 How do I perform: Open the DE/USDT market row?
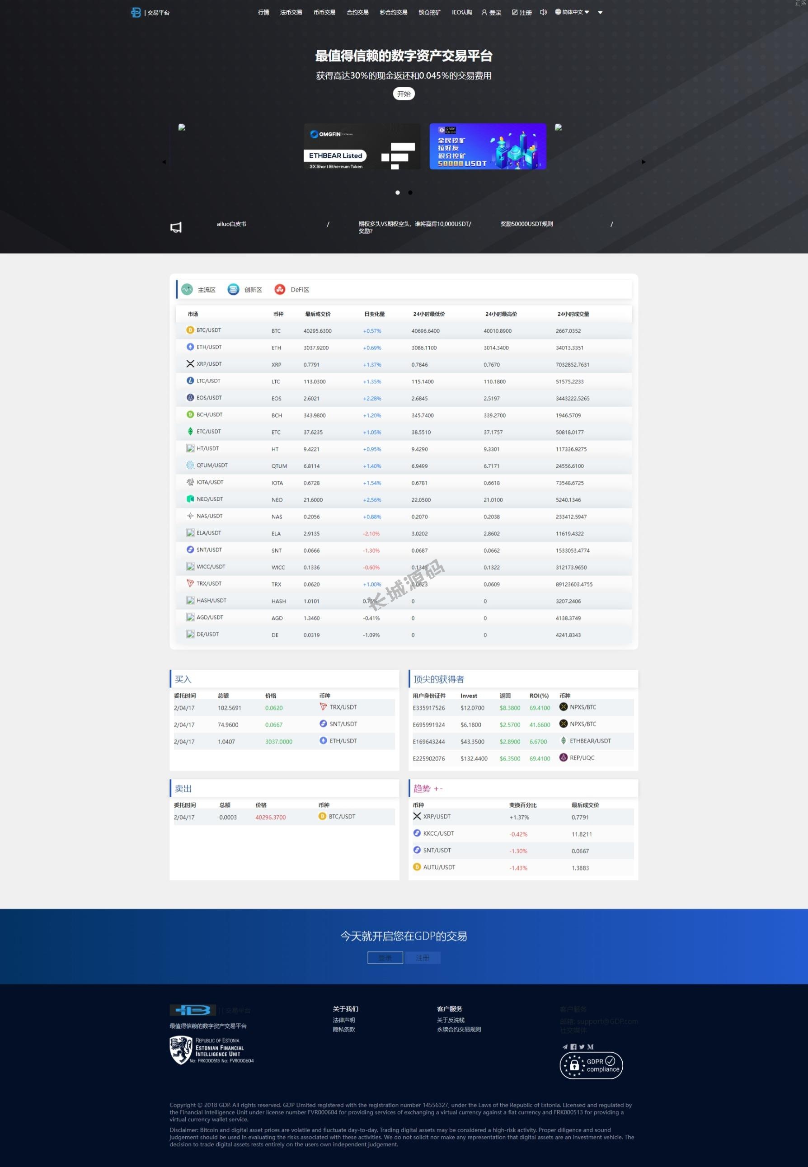(404, 635)
